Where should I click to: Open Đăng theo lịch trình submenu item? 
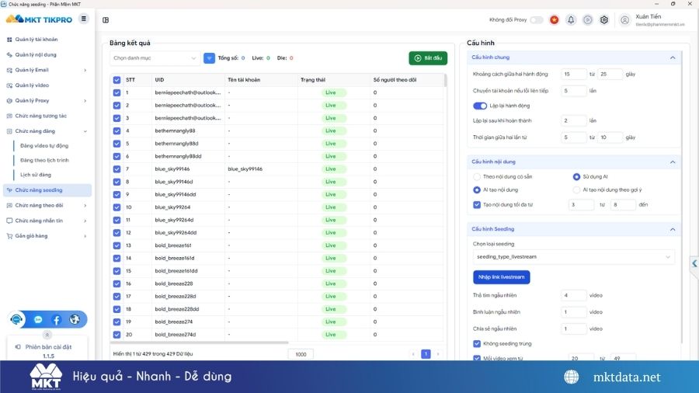pyautogui.click(x=44, y=161)
